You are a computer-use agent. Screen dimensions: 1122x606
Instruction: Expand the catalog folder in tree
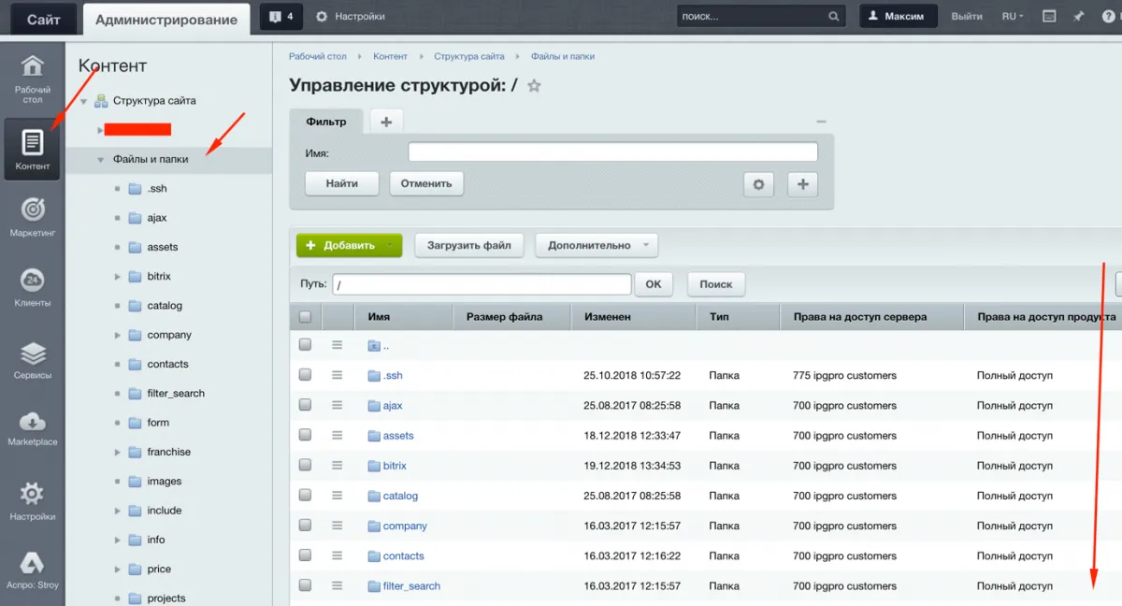tap(117, 306)
